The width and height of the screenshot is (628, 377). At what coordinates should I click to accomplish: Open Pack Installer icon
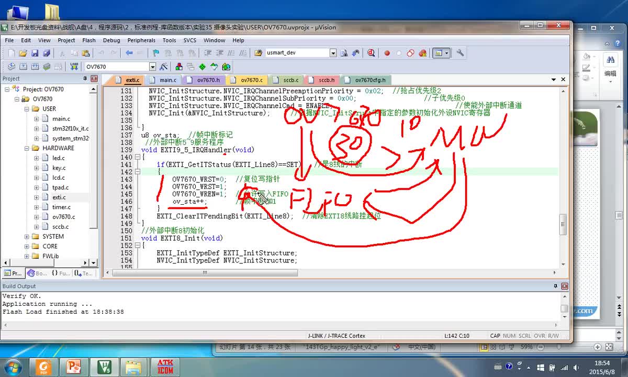[226, 66]
